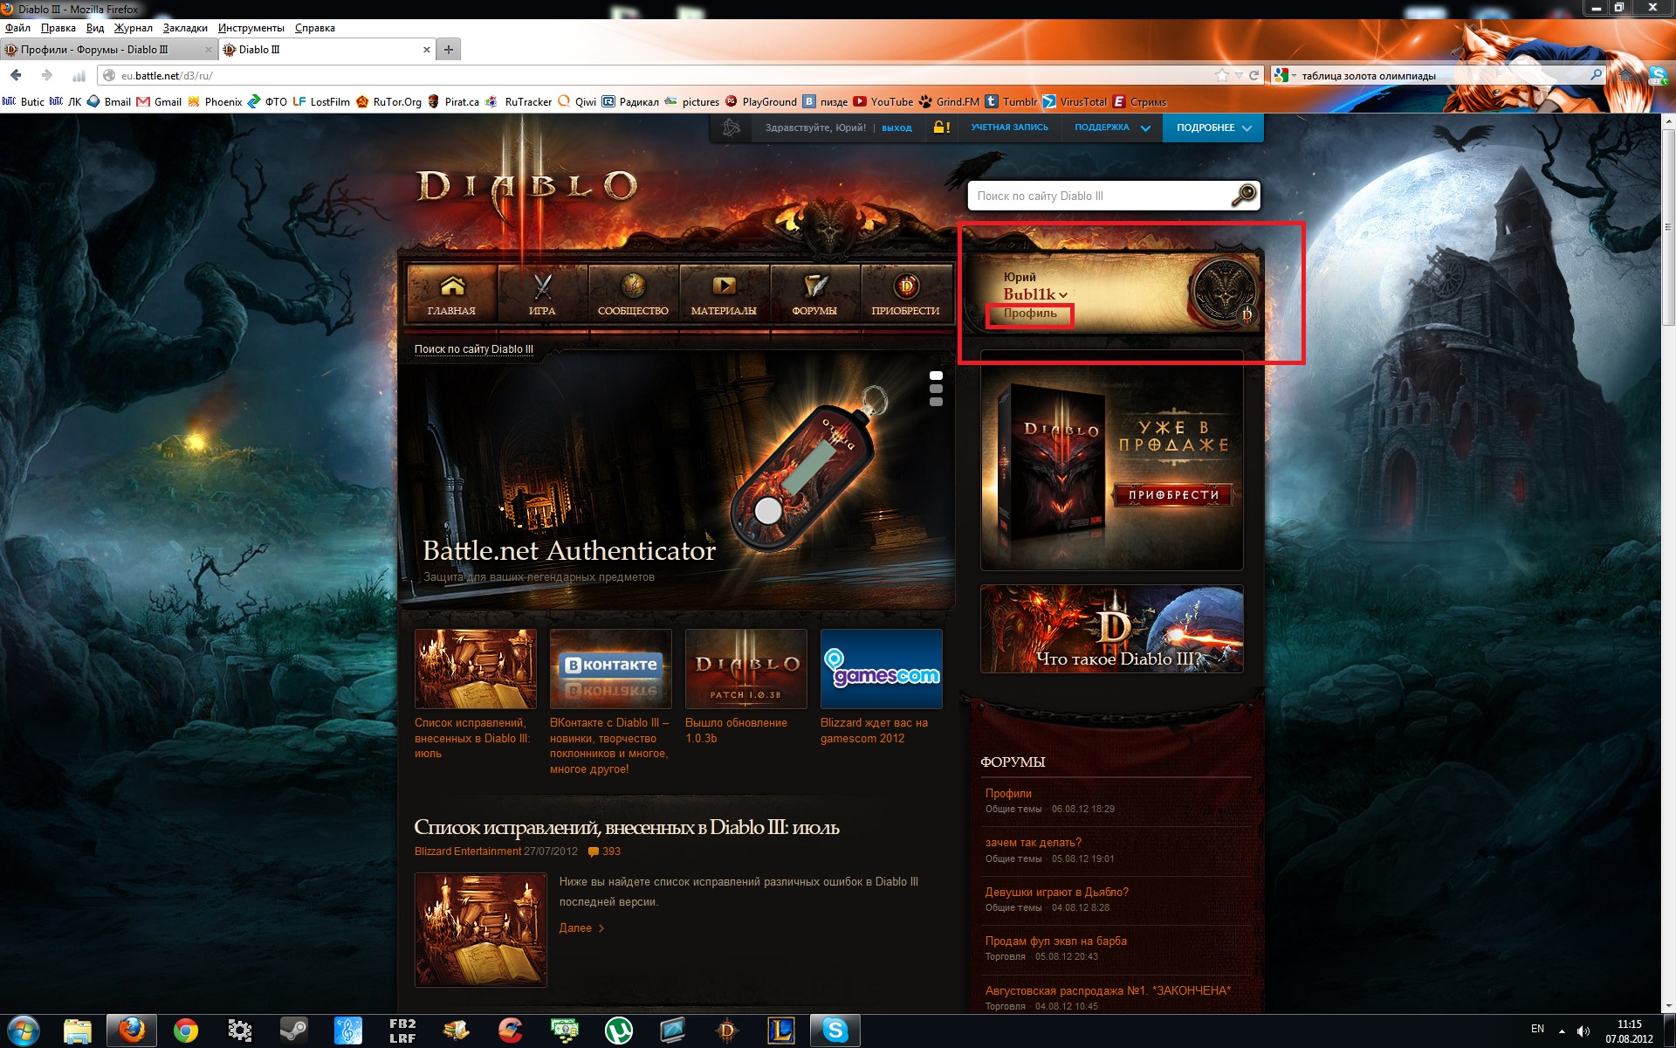Click the Профиль link
Viewport: 1676px width, 1048px height.
1030,314
